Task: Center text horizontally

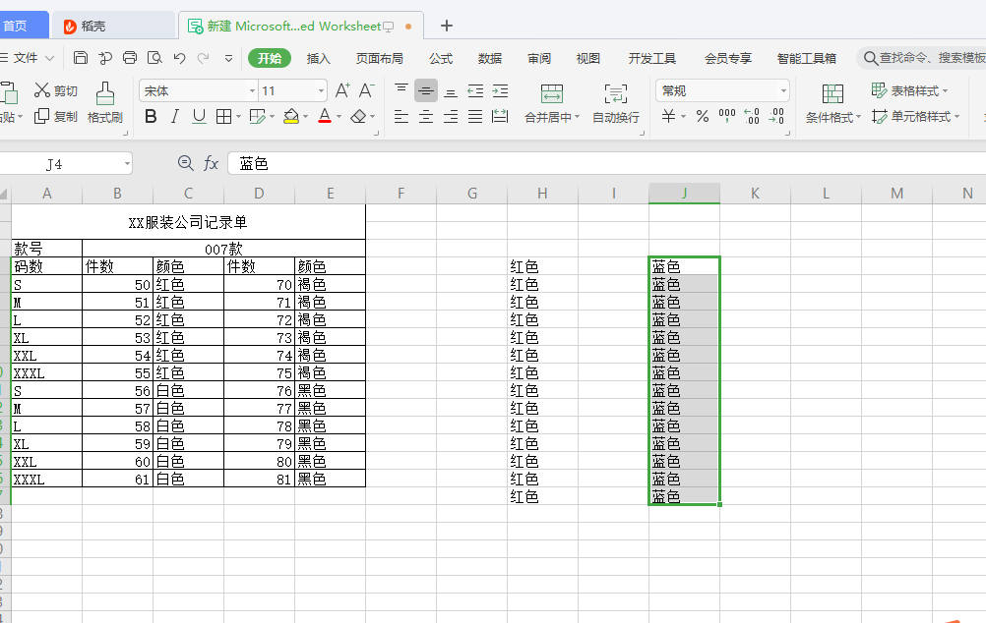Action: tap(426, 116)
